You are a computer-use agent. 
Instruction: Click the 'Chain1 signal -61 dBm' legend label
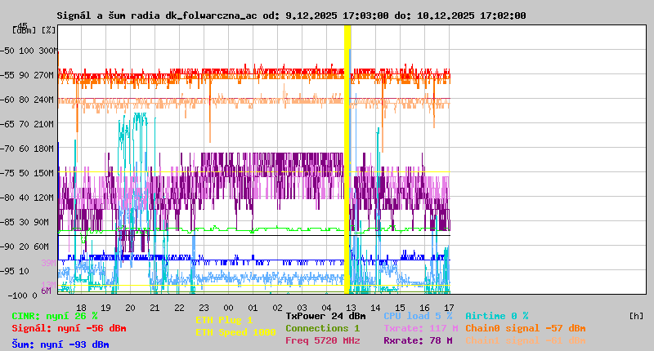tap(526, 340)
